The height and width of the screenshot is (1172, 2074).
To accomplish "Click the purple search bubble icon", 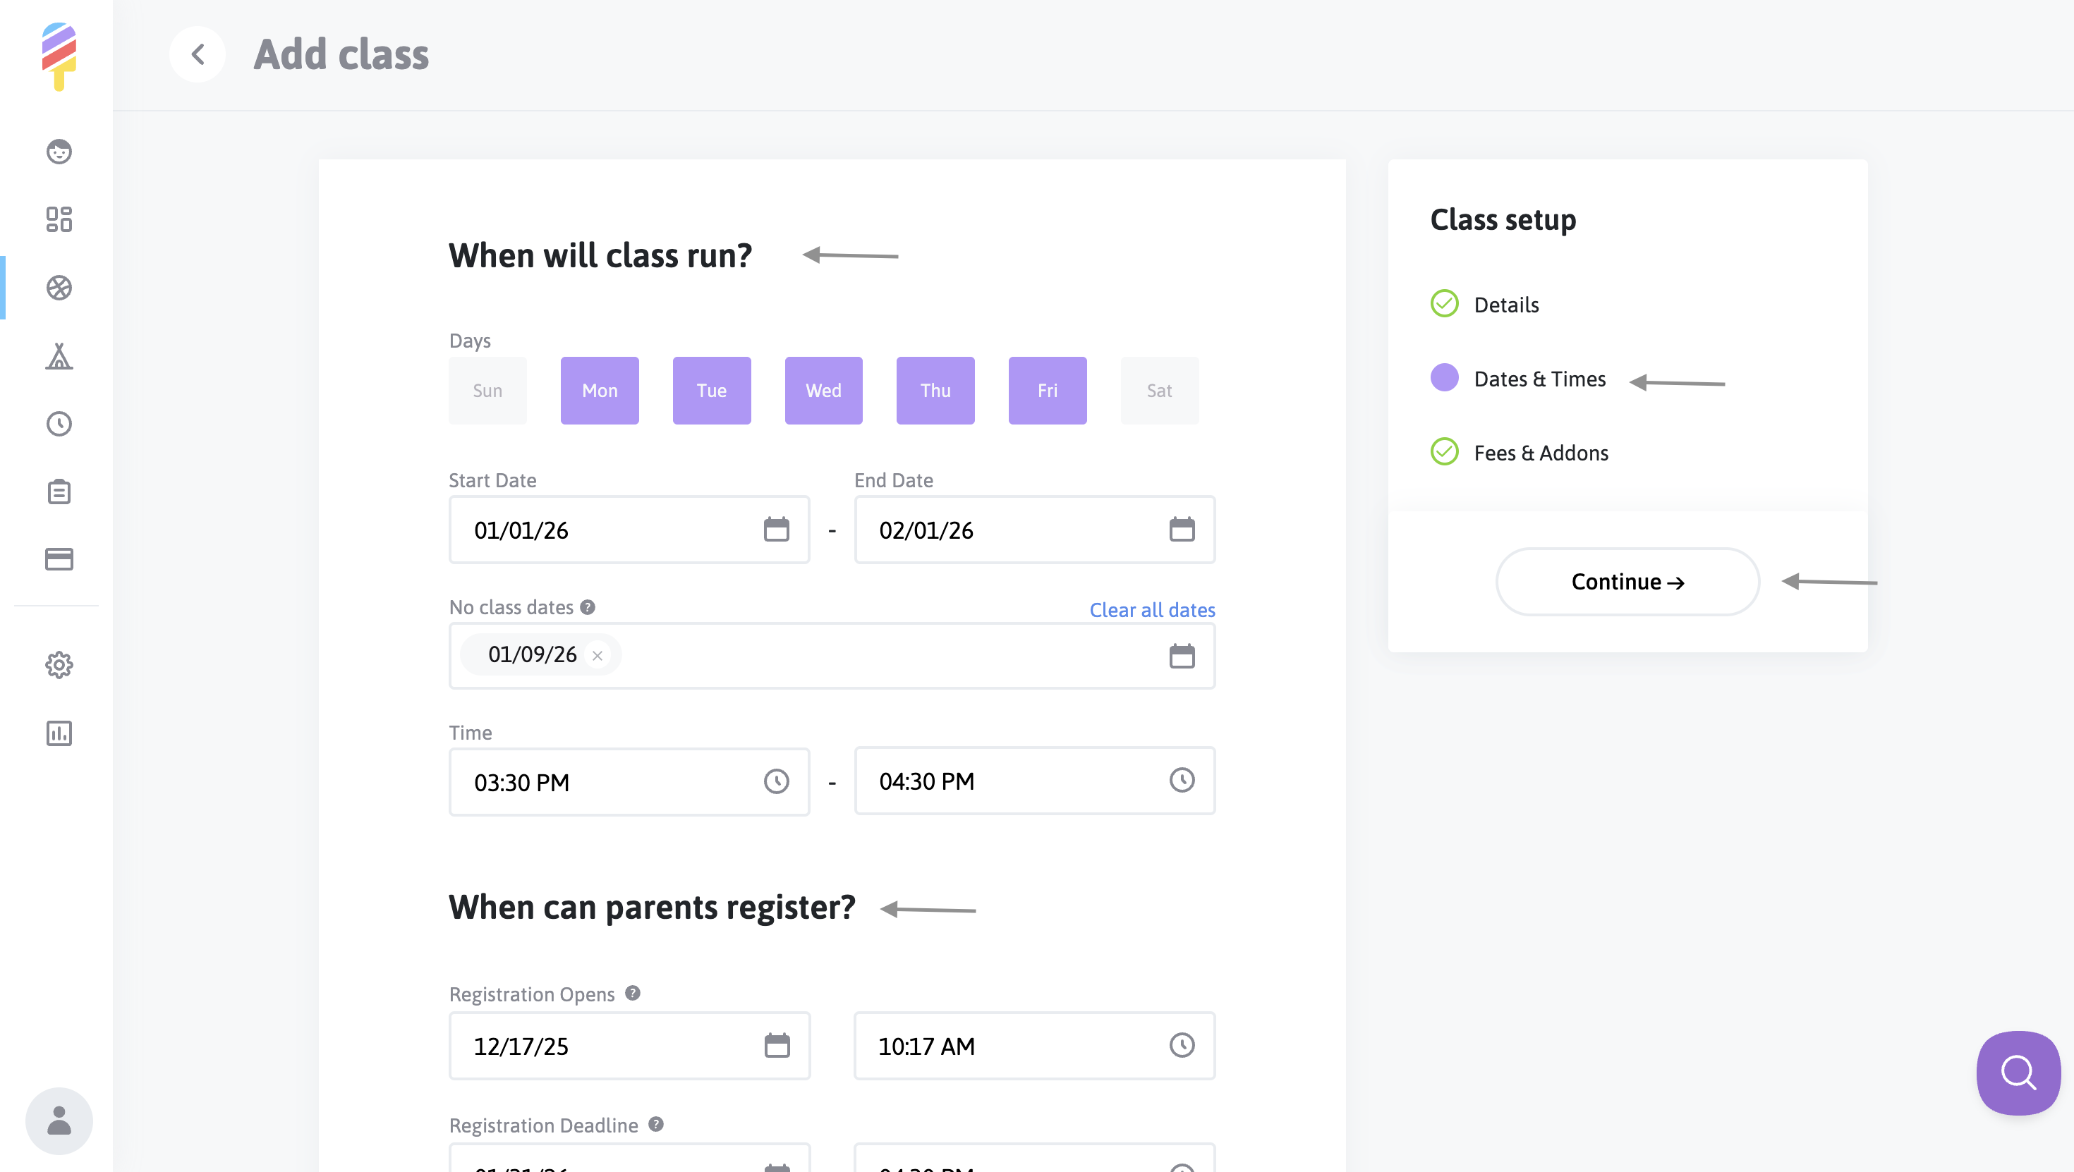I will pyautogui.click(x=2018, y=1072).
